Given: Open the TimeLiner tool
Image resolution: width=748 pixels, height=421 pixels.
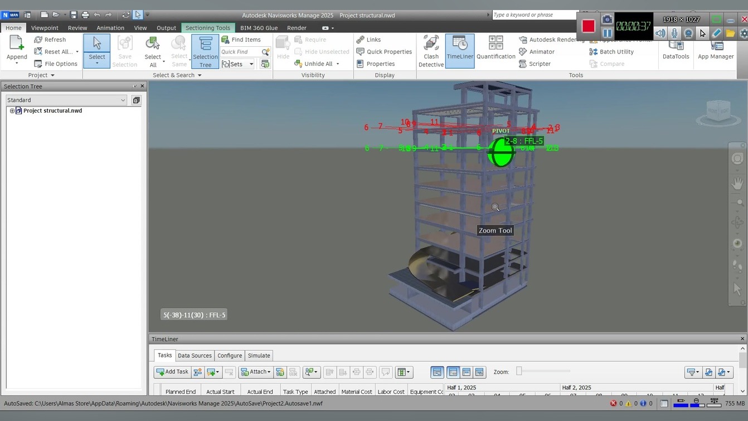Looking at the screenshot, I should [x=459, y=50].
